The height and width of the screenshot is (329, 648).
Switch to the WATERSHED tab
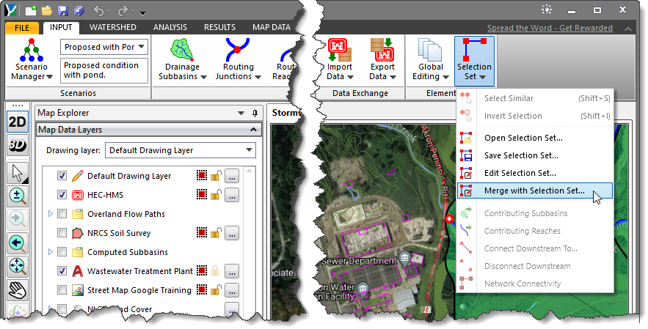tap(113, 27)
